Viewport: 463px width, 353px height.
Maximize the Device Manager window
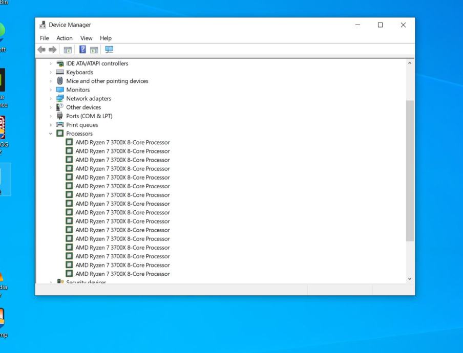[x=381, y=25]
